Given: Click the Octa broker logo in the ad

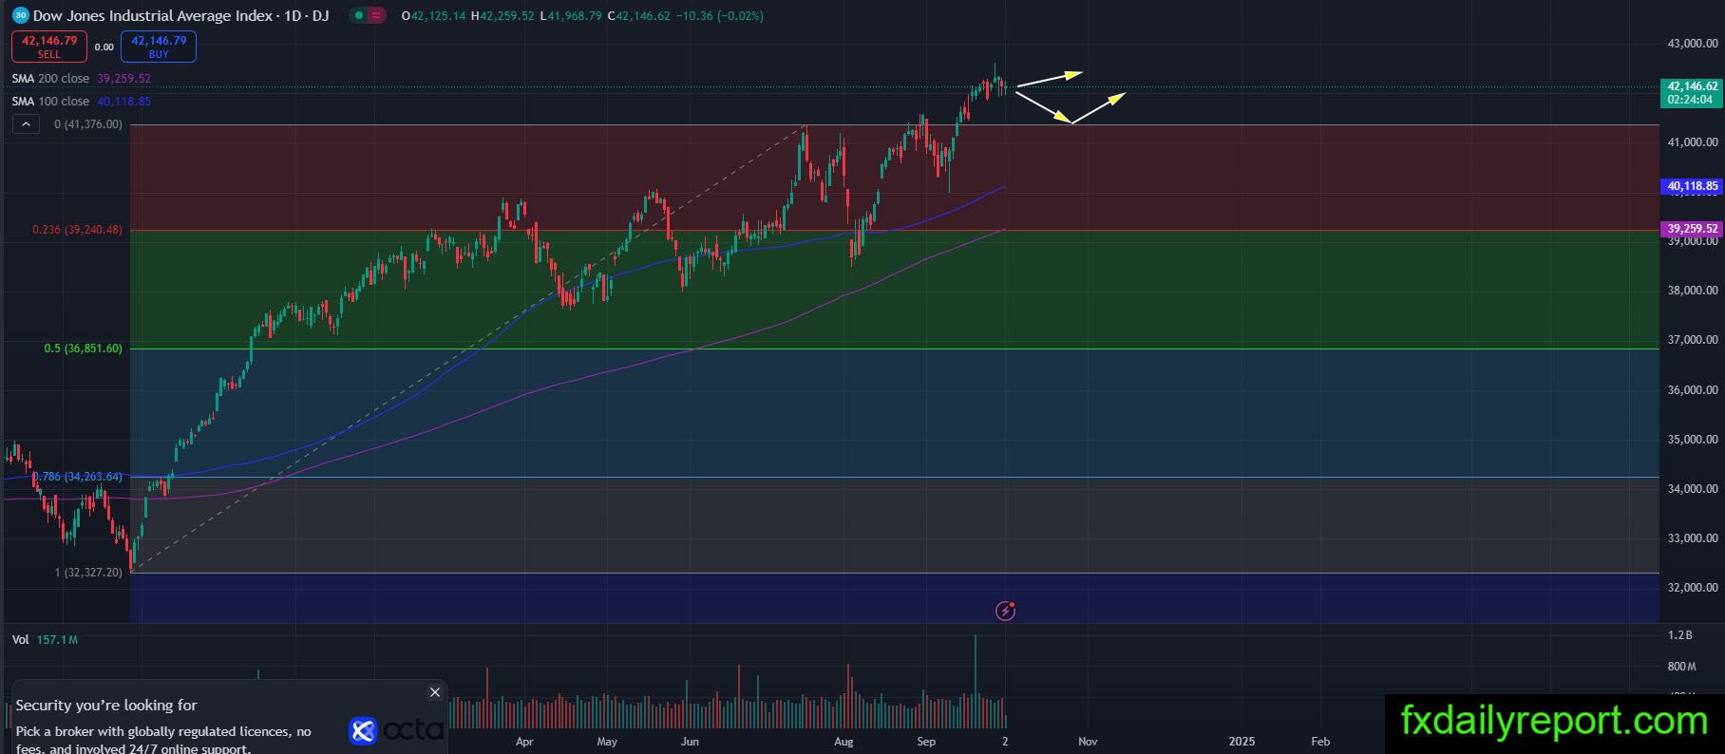Looking at the screenshot, I should point(396,729).
